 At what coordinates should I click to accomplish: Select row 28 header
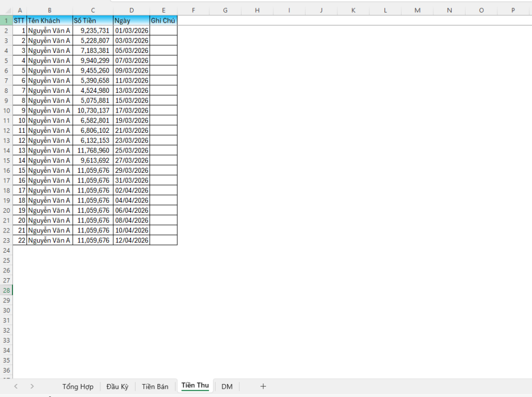(x=6, y=290)
